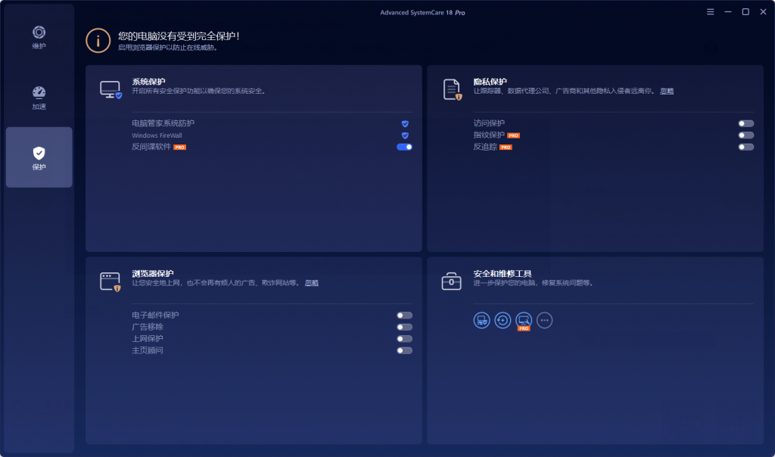Image resolution: width=775 pixels, height=457 pixels.
Task: Click the 系统保护 panel heading
Action: pyautogui.click(x=148, y=81)
